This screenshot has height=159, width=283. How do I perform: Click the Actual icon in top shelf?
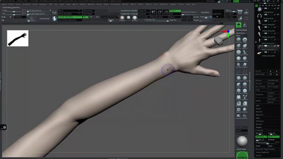click(x=166, y=12)
